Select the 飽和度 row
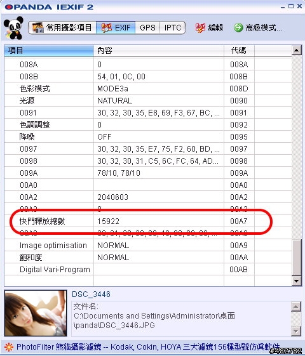The height and width of the screenshot is (356, 305). point(147,257)
